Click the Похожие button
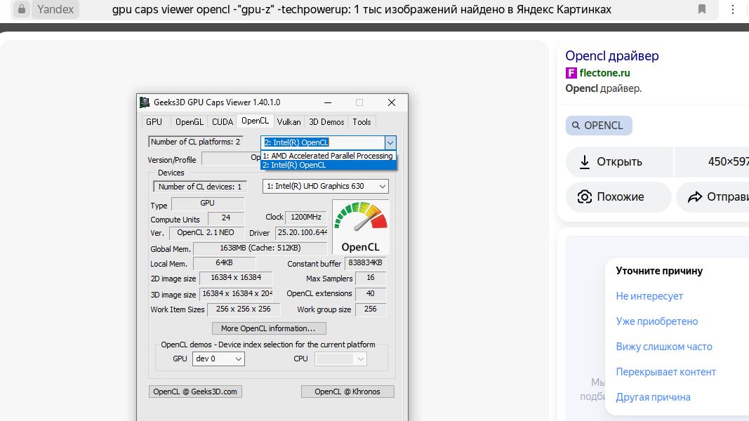This screenshot has height=421, width=749. pos(619,196)
